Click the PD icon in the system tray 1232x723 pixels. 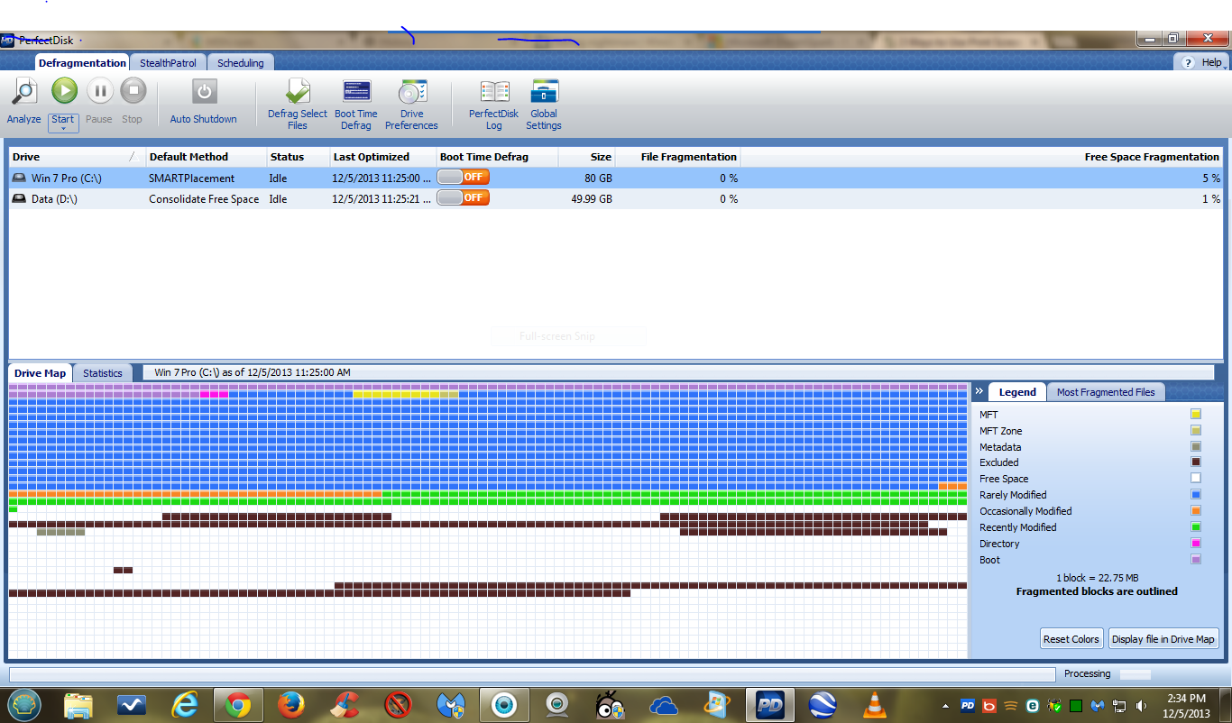tap(968, 706)
